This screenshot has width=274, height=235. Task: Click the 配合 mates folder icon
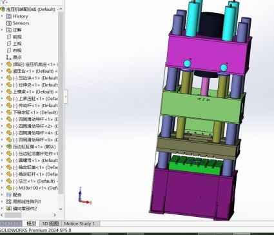coord(9,195)
